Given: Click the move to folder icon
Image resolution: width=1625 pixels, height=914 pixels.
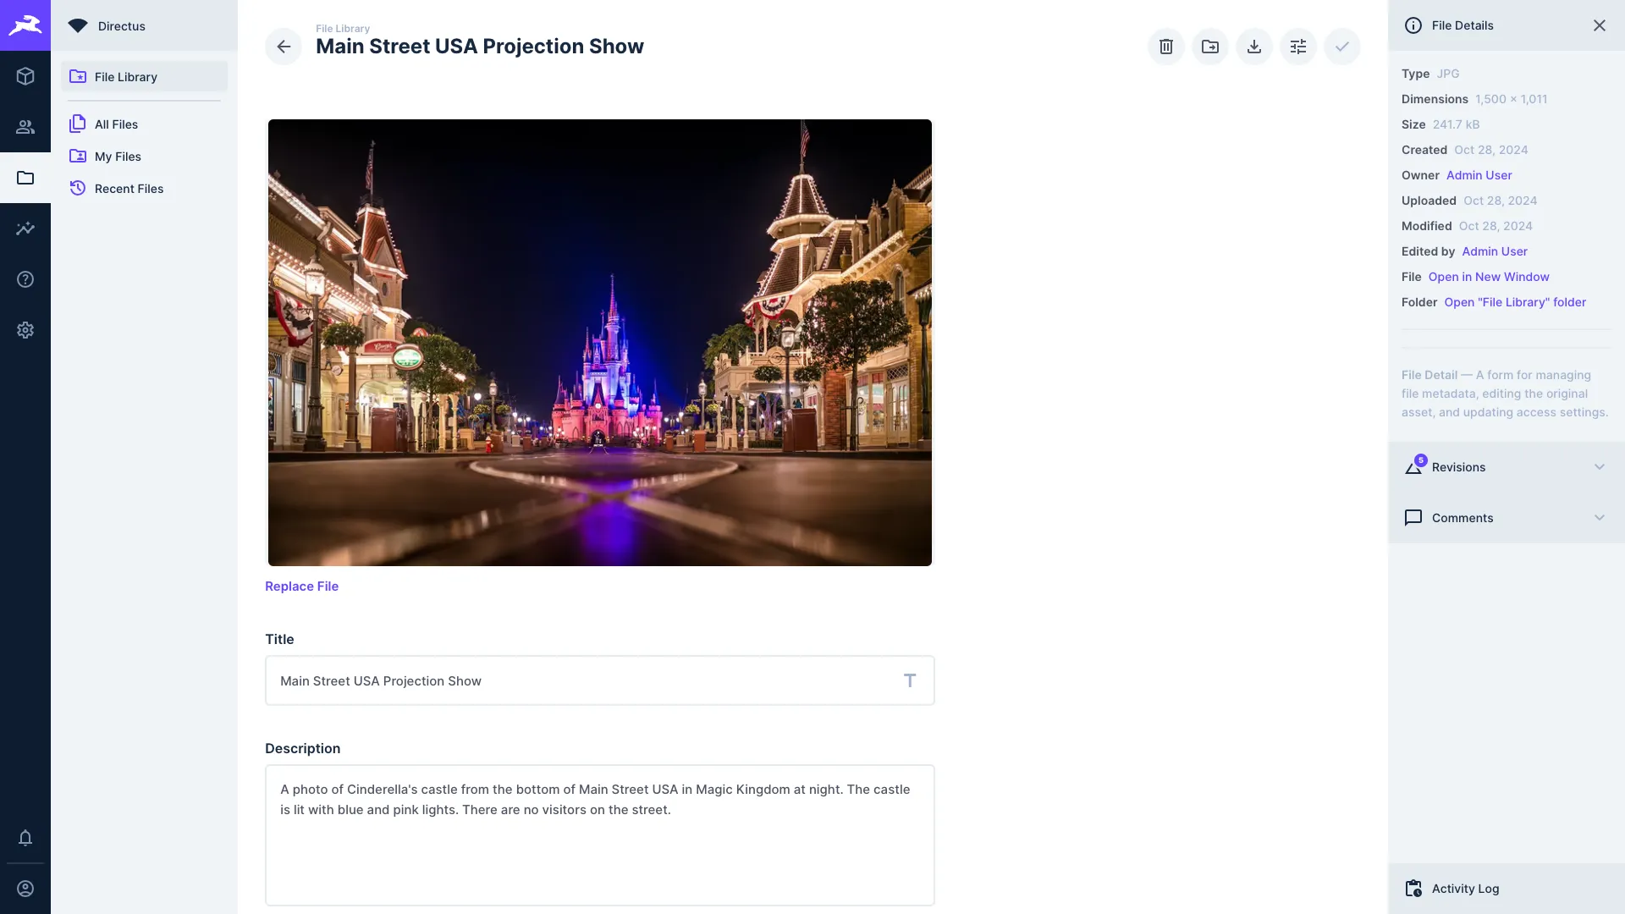Looking at the screenshot, I should [1209, 46].
